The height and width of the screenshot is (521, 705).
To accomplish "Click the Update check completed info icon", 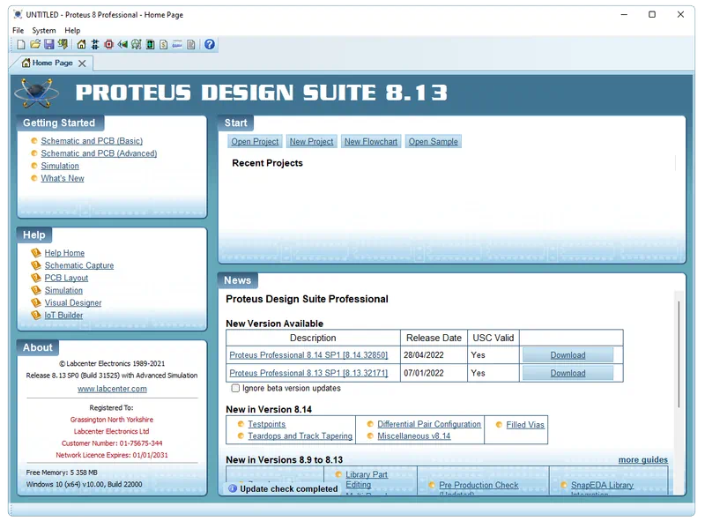I will tap(233, 488).
